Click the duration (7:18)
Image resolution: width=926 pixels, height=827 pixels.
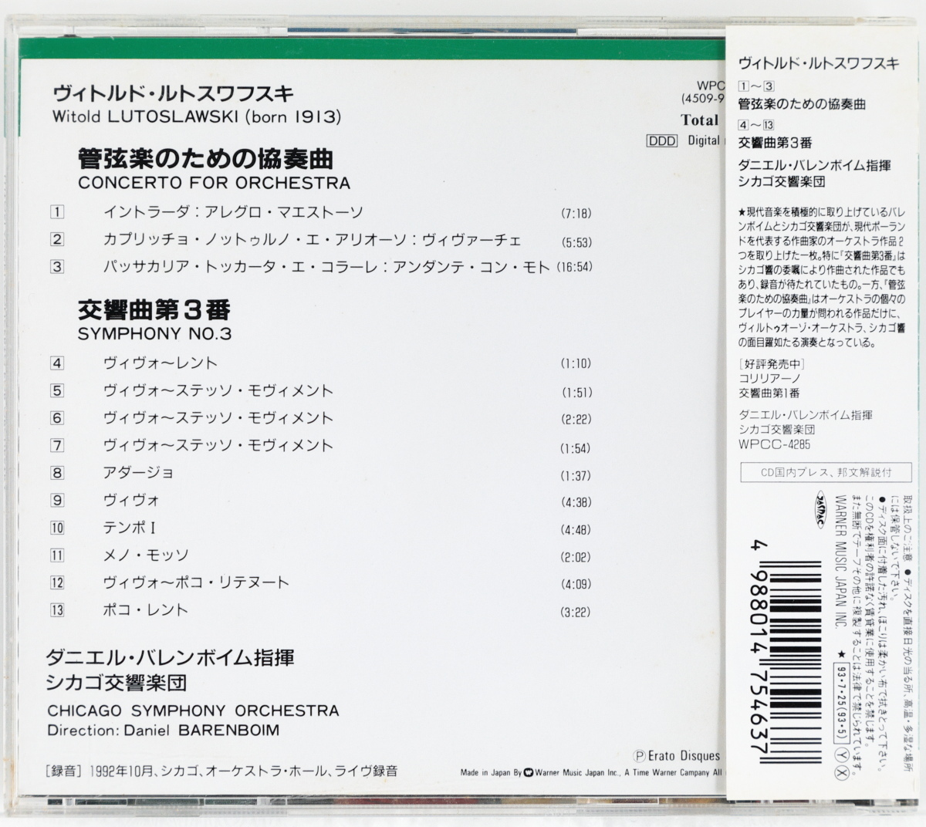(576, 214)
